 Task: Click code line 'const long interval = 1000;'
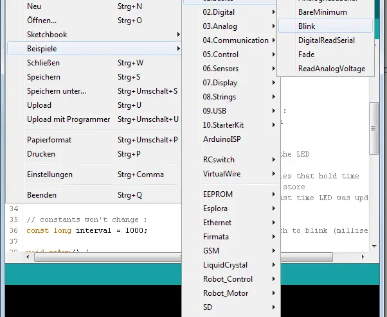point(87,230)
